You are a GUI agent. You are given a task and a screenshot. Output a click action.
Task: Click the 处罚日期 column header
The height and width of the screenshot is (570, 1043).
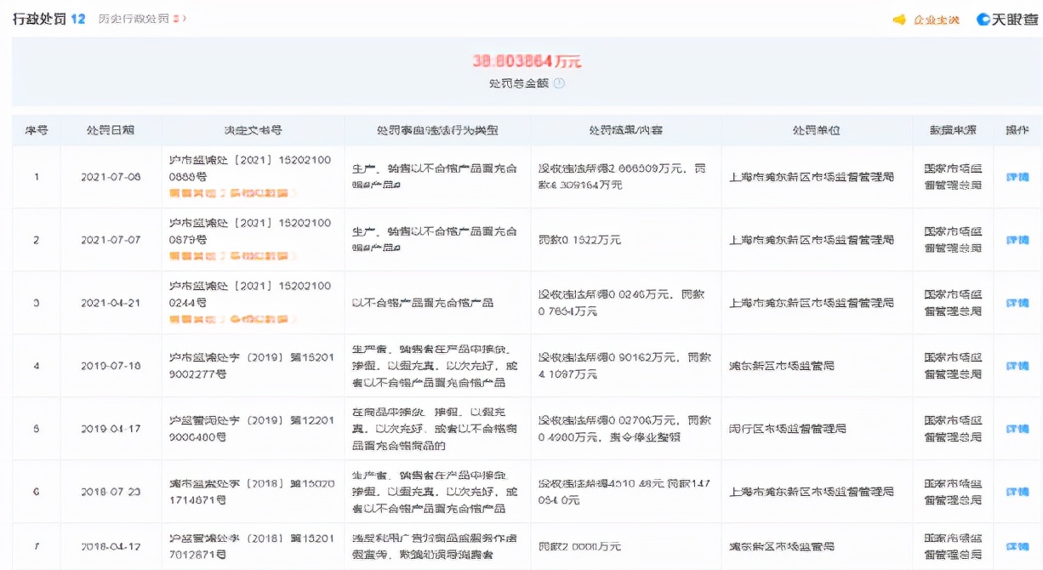click(111, 129)
